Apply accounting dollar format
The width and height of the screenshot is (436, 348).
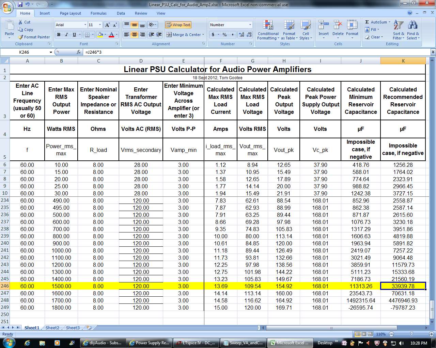click(213, 35)
